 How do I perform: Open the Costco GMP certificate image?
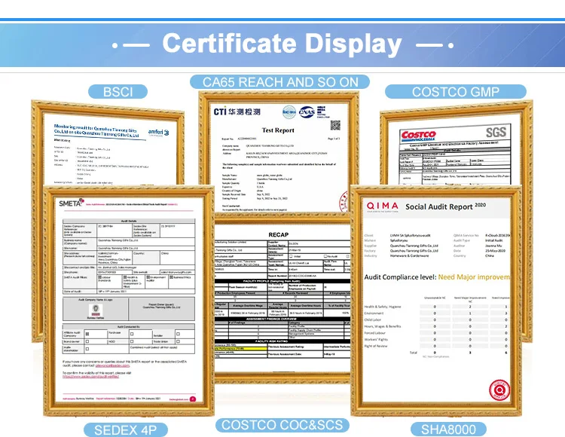(454, 151)
